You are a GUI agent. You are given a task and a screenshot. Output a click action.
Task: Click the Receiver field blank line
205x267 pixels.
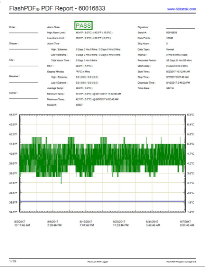coord(23,82)
